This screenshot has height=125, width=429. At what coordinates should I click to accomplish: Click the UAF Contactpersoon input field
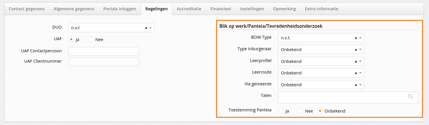click(104, 51)
